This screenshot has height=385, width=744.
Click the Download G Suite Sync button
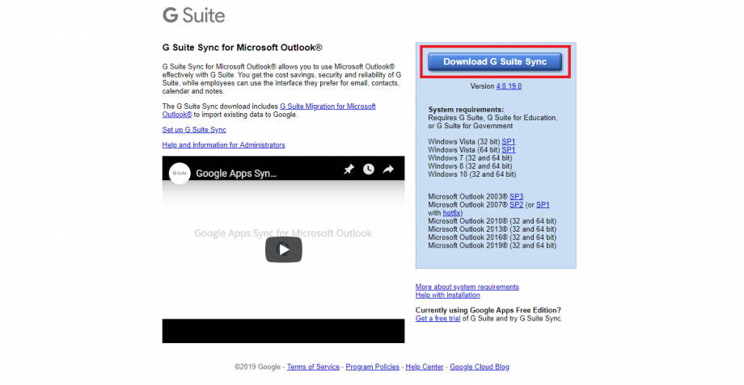495,62
